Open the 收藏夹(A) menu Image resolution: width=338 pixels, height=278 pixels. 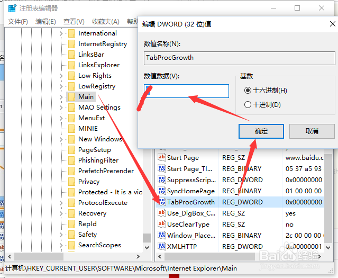coord(106,22)
